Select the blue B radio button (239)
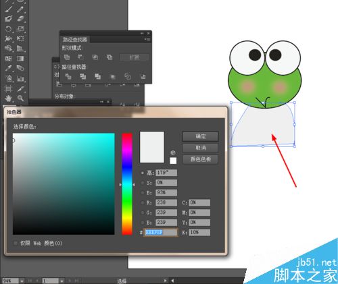This screenshot has width=338, height=284. (x=143, y=223)
